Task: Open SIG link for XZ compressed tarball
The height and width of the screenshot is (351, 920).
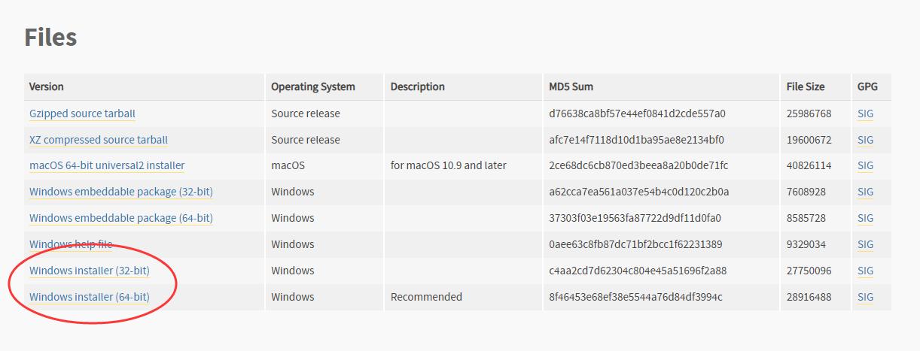Action: (865, 140)
